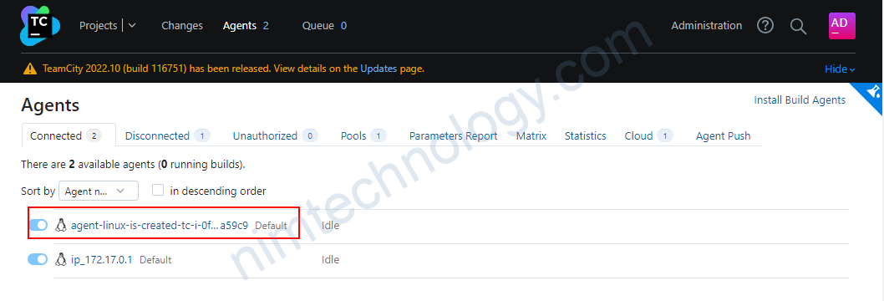Expand the Projects dropdown chevron
Viewport: 884px width, 301px height.
point(132,25)
